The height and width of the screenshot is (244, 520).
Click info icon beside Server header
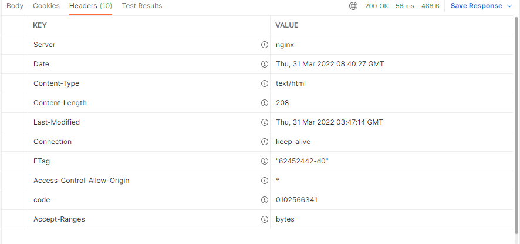264,45
